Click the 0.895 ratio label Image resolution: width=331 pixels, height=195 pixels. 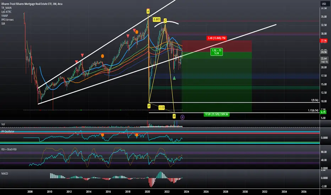[156, 19]
